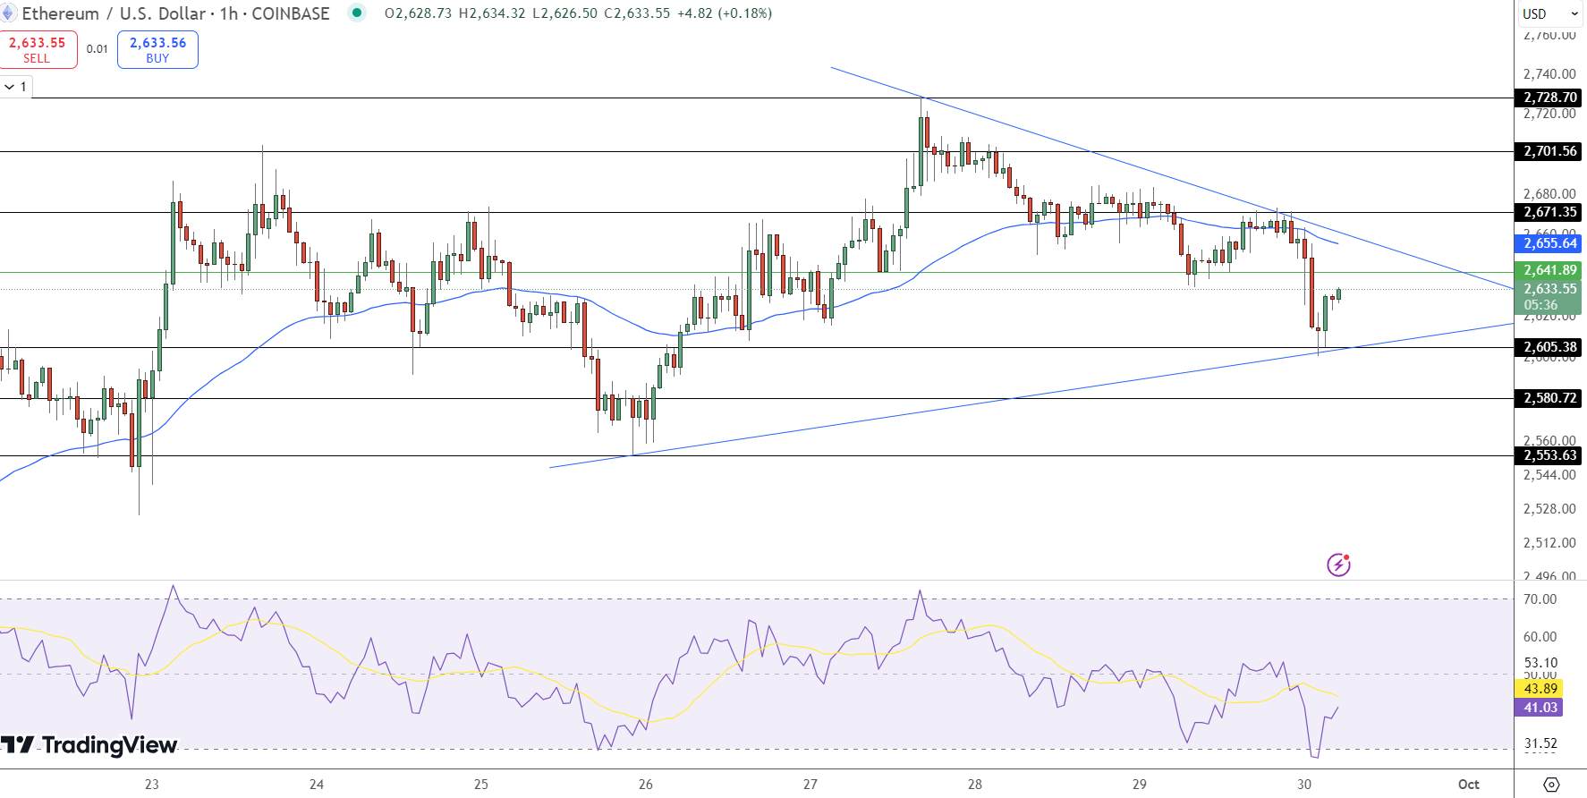Click the blue BUY 2,633.56 button
The height and width of the screenshot is (798, 1587).
tap(157, 49)
